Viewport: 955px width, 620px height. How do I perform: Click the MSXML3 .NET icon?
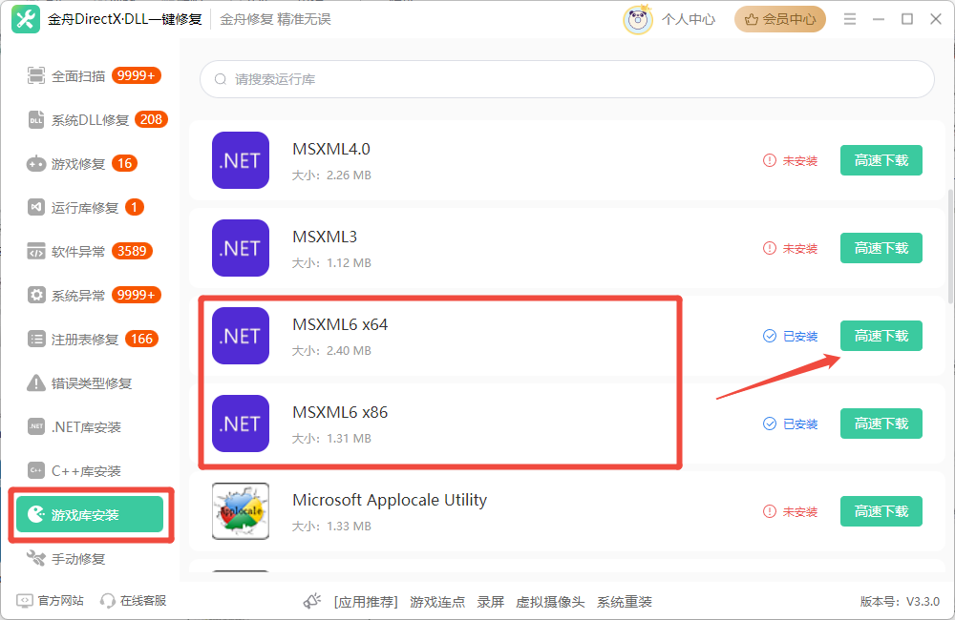pyautogui.click(x=241, y=248)
